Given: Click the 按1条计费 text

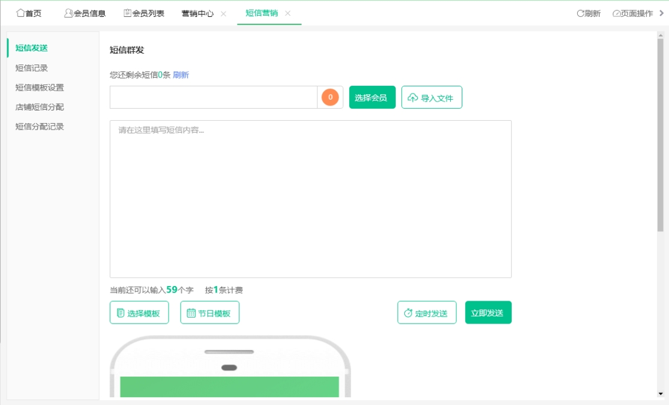Looking at the screenshot, I should pos(224,290).
